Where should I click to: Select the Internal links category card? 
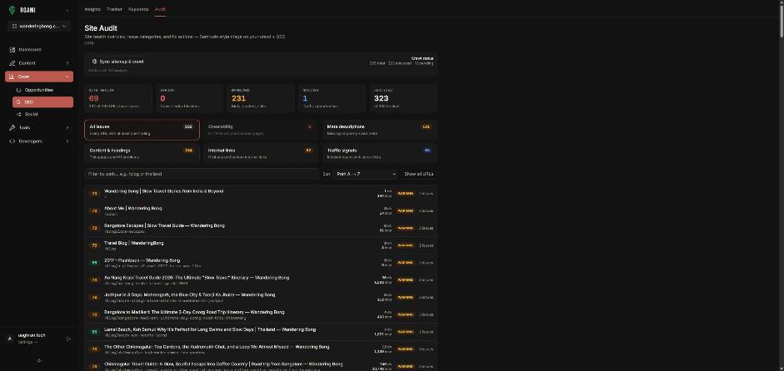coord(261,153)
